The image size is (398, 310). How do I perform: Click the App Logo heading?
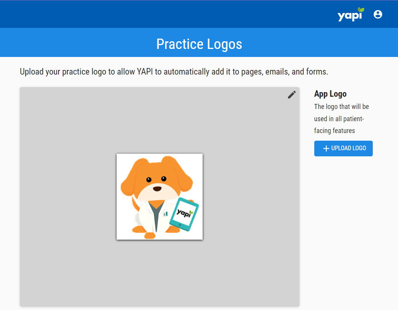point(330,94)
